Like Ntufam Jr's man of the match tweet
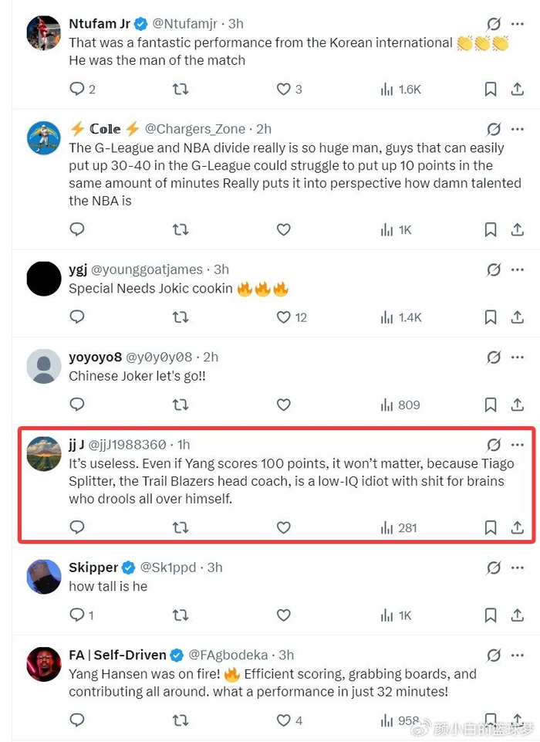Screen dimensions: 540x742 [x=283, y=89]
